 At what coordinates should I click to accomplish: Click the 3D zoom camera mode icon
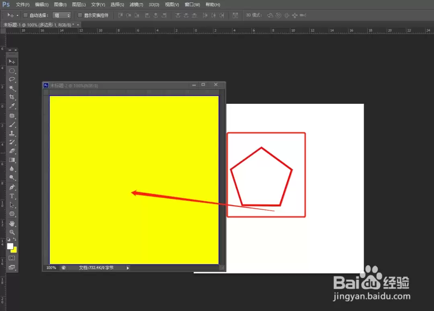point(303,15)
